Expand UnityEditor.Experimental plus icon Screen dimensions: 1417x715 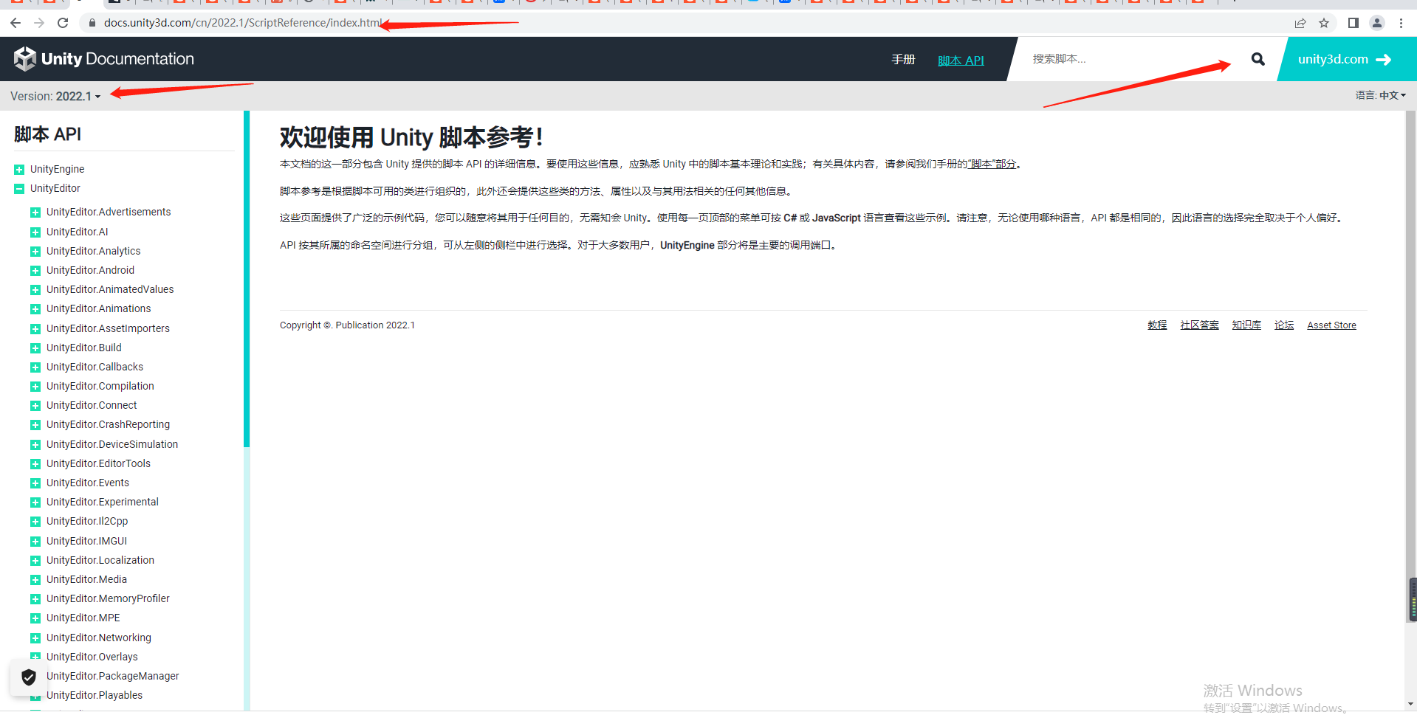[35, 502]
